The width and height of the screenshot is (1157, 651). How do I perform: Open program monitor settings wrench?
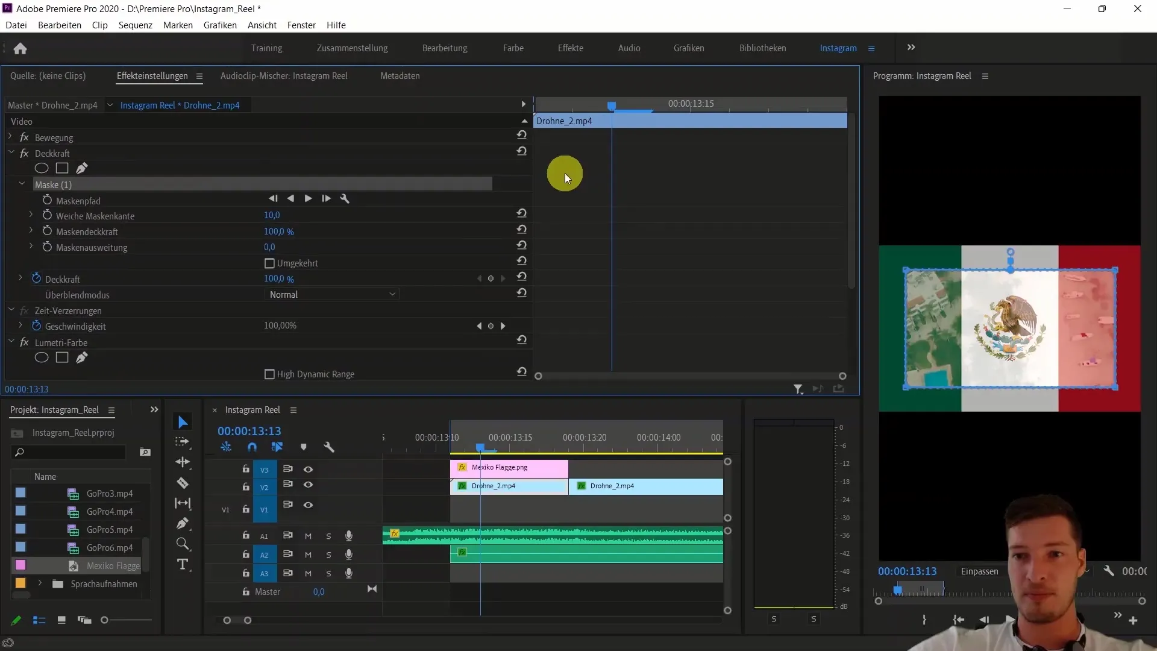(1109, 571)
